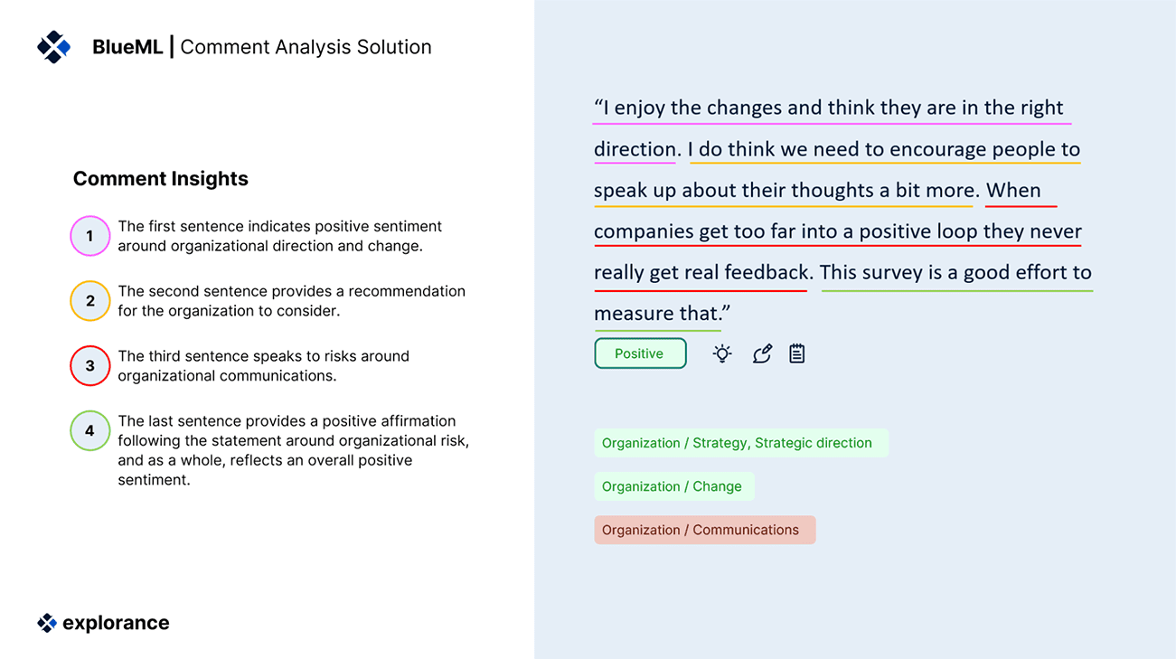
Task: Click the lightbulb insights icon
Action: click(721, 353)
